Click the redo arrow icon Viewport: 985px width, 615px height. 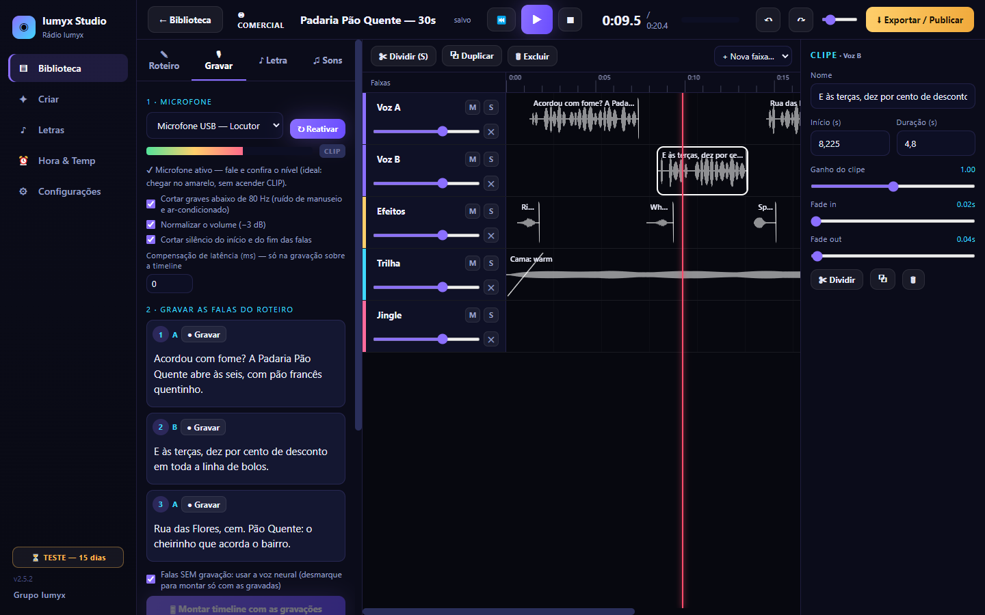coord(801,20)
